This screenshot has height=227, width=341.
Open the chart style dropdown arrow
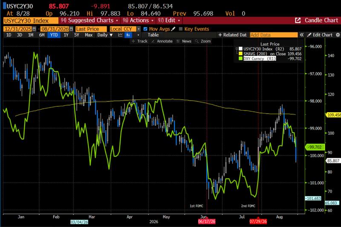(x=138, y=35)
